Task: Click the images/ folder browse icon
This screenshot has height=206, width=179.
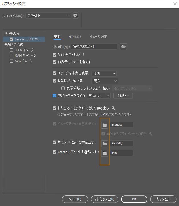Action: tap(105, 125)
